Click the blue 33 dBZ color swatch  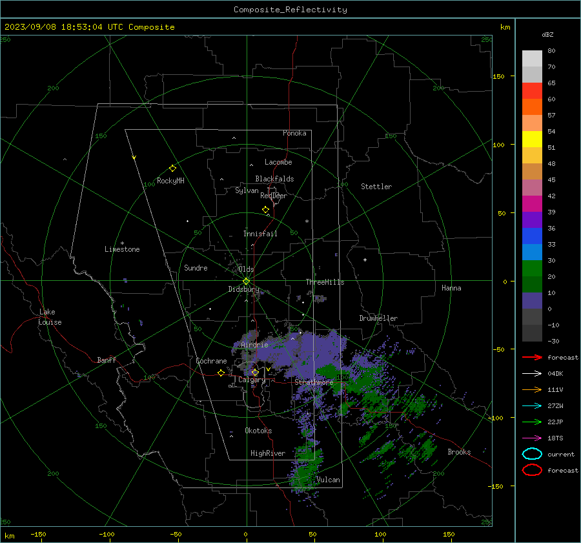pyautogui.click(x=532, y=236)
